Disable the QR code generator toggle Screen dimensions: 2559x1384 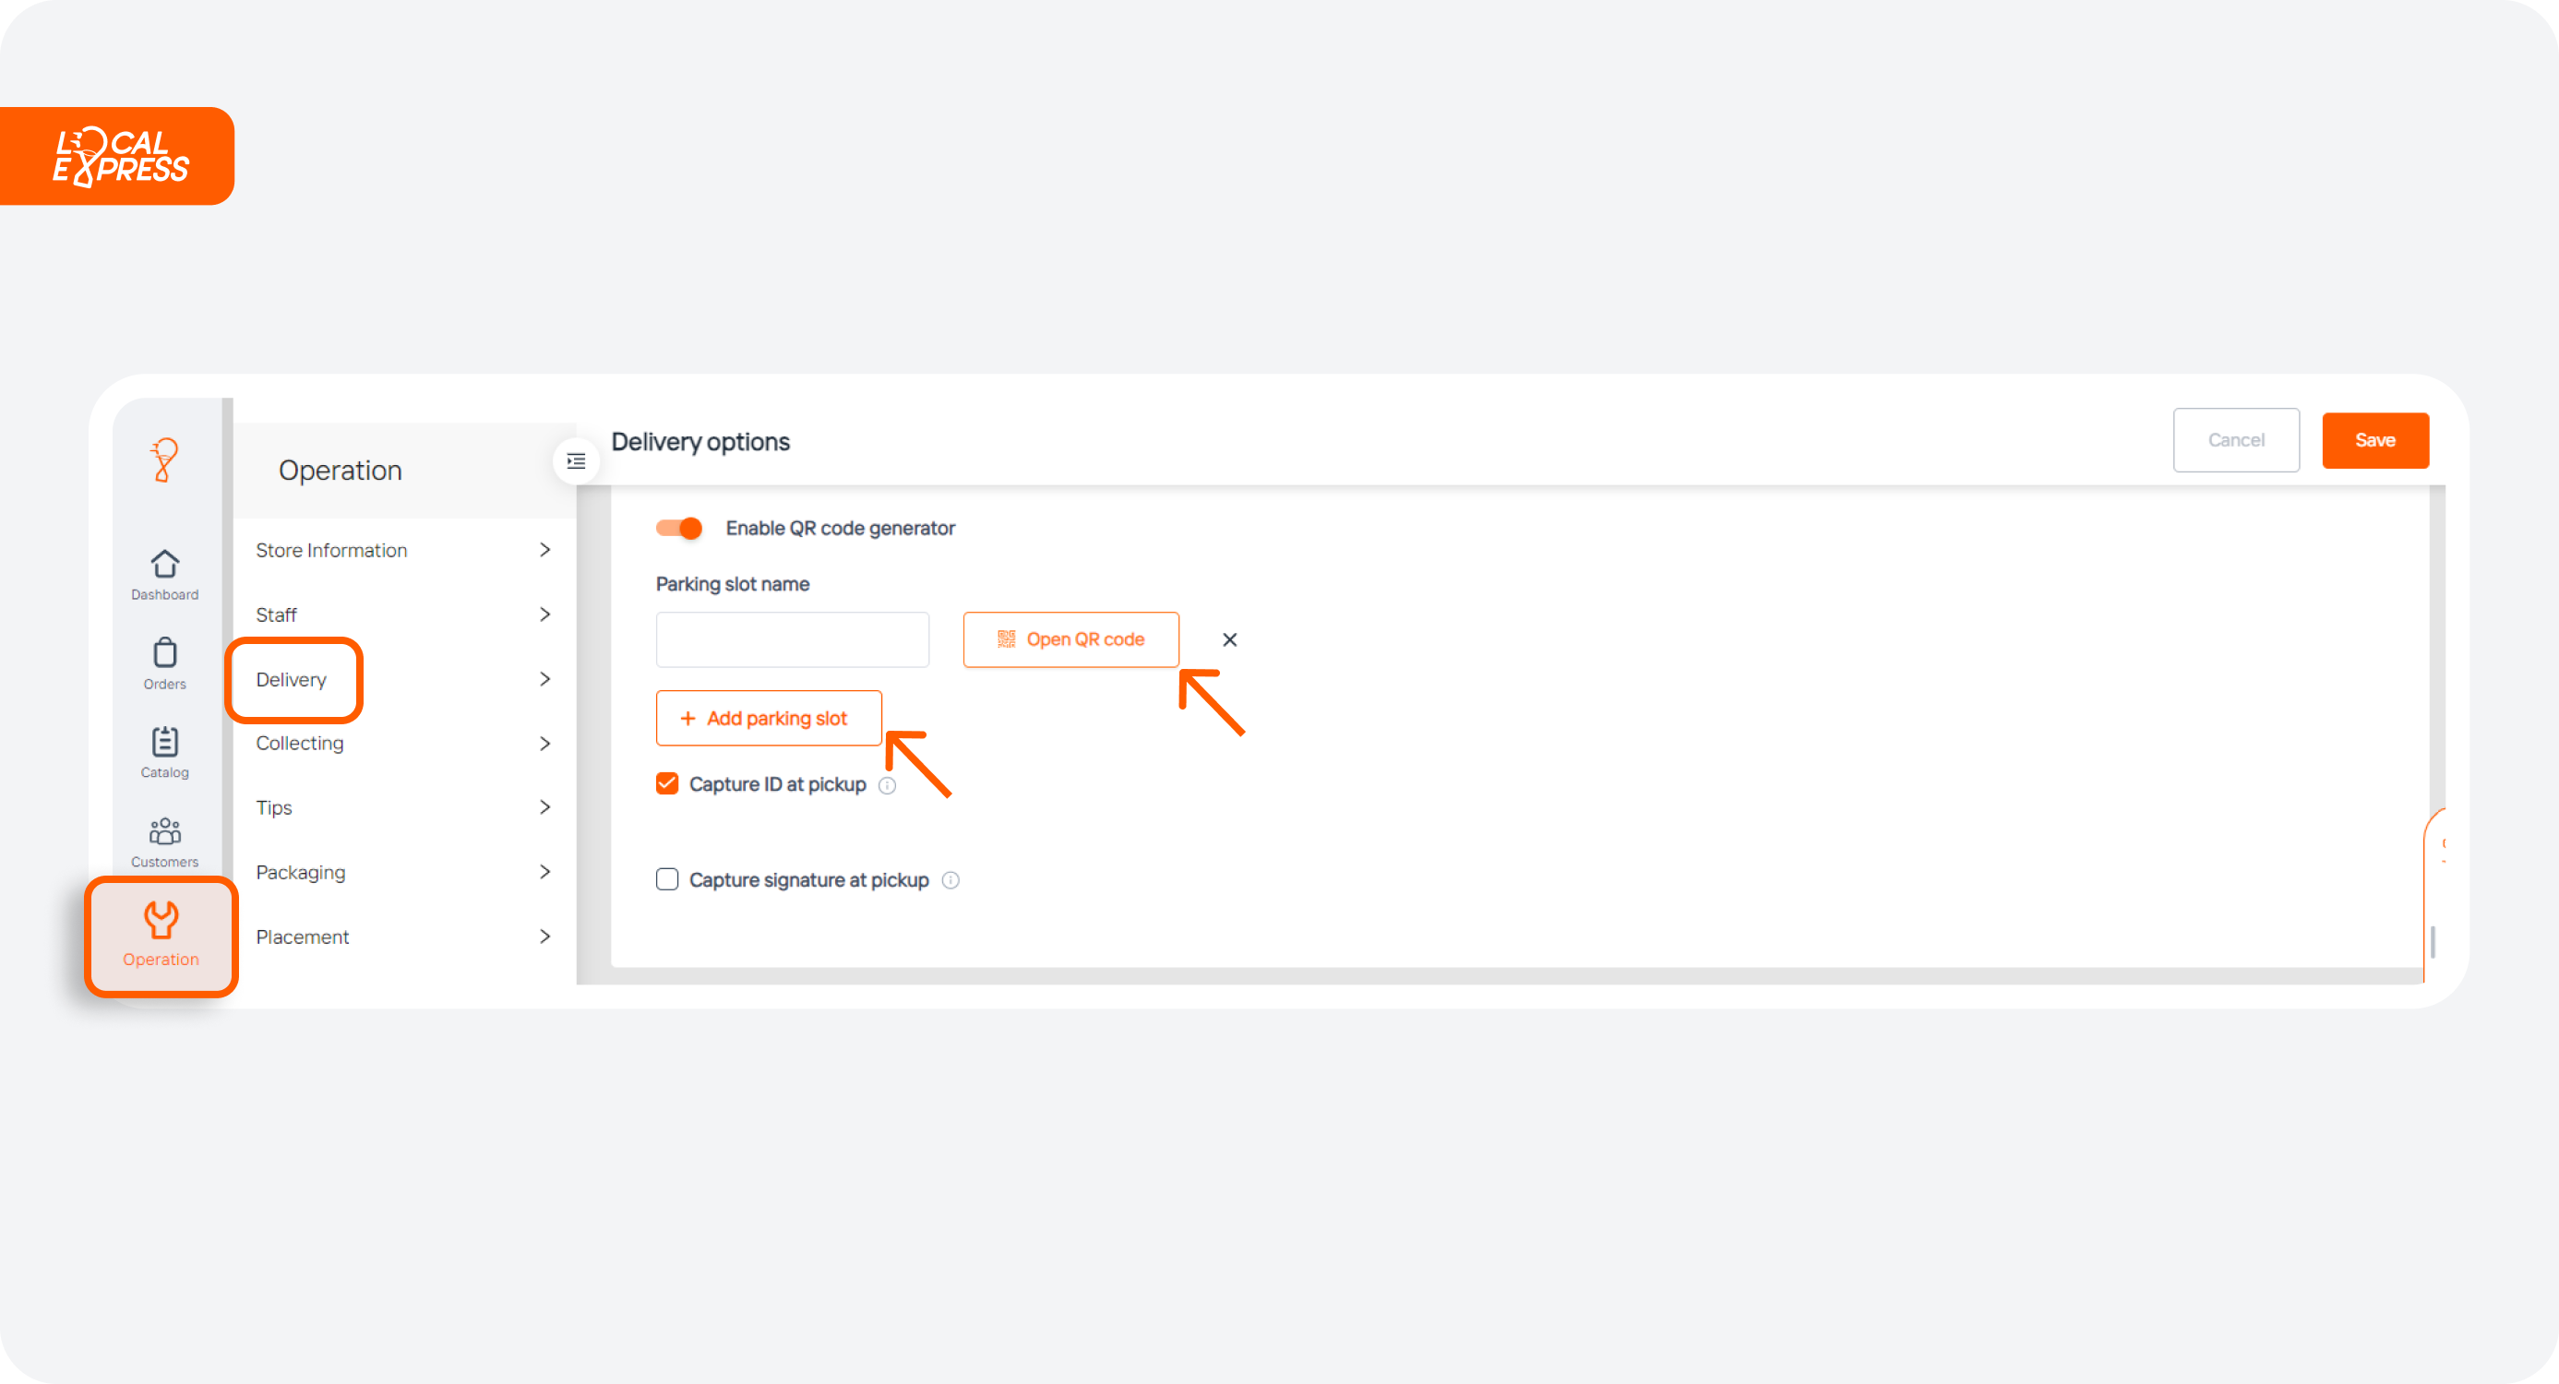tap(678, 528)
